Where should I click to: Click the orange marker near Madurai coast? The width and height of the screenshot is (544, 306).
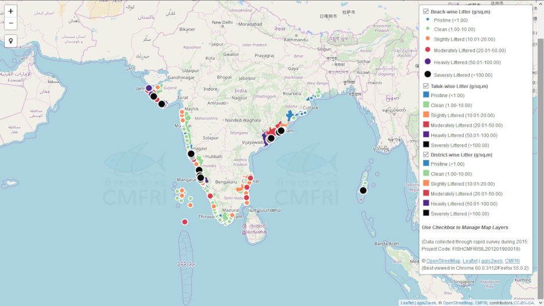[x=232, y=215]
